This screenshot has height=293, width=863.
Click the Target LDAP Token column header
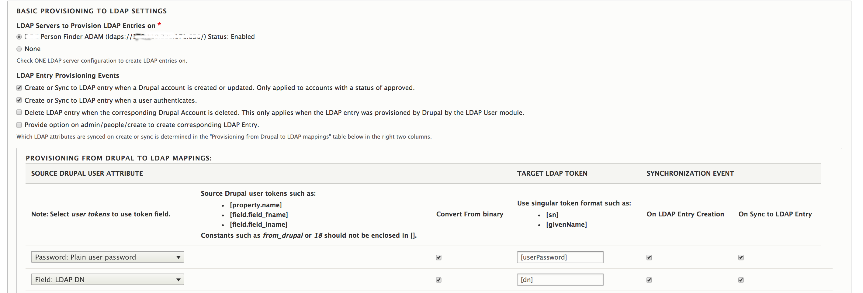tap(552, 174)
